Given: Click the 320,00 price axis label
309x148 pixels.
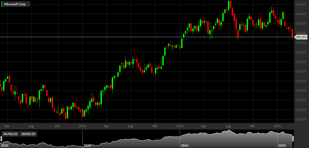Looking at the screenshot, I should [x=301, y=71].
